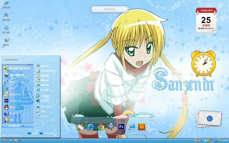
Task: Open My Computer desktop icon
Action: pos(6,5)
